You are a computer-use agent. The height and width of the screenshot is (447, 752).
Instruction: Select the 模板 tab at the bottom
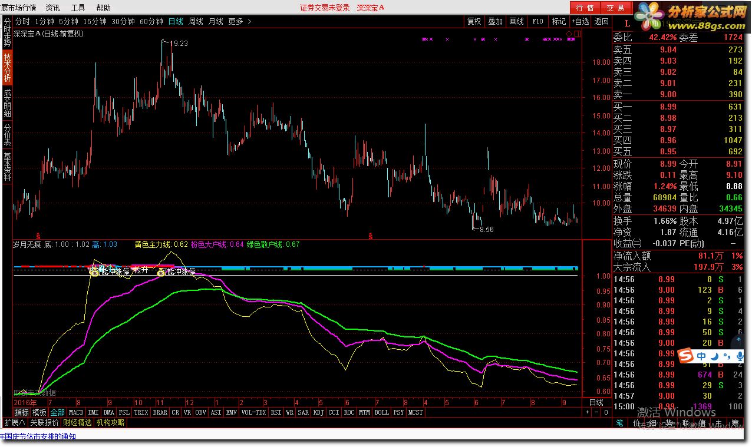[39, 412]
